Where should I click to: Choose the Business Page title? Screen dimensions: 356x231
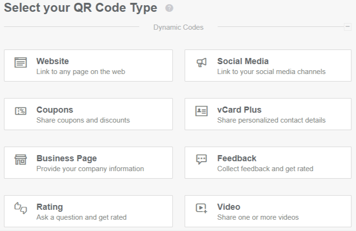67,158
